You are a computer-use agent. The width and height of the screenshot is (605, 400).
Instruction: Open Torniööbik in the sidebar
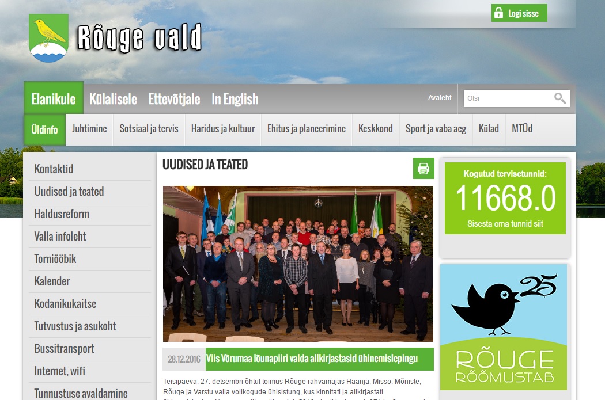(89, 259)
